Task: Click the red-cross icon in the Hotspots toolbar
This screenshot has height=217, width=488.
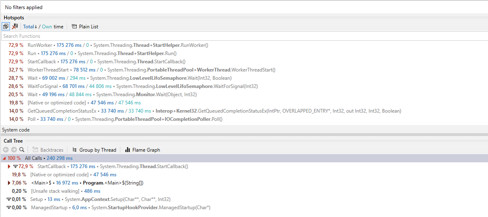Action: (15, 26)
